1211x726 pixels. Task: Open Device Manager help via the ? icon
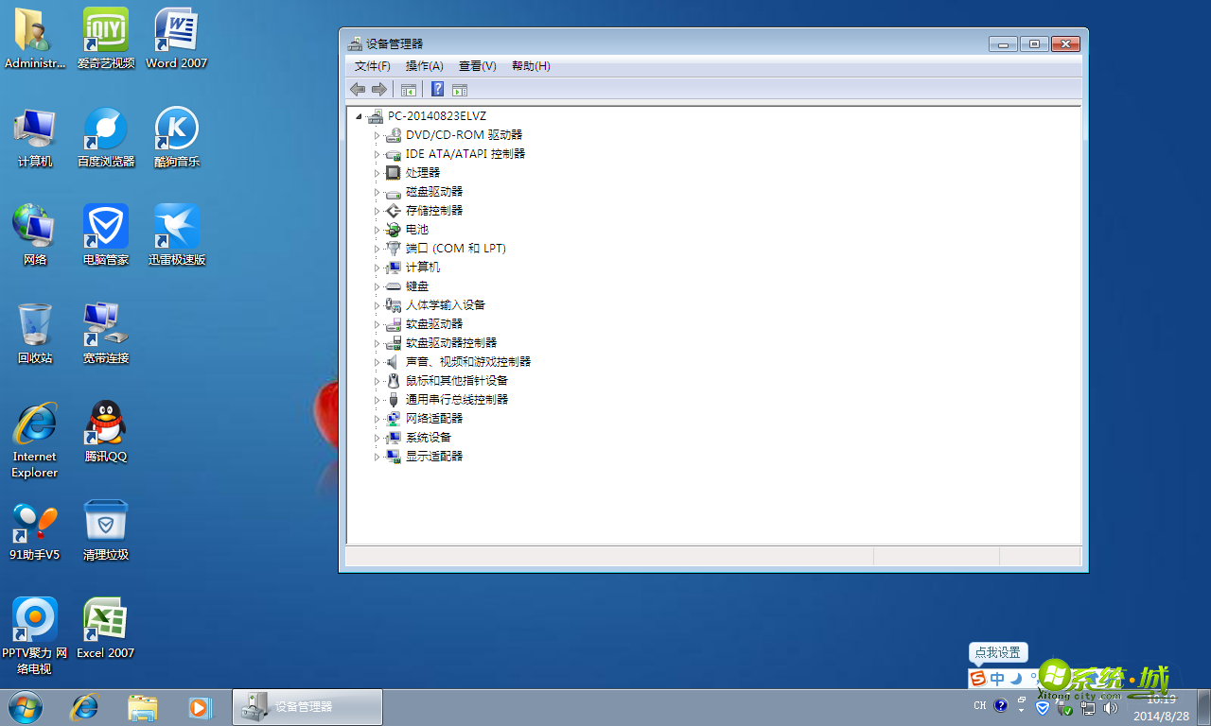437,89
